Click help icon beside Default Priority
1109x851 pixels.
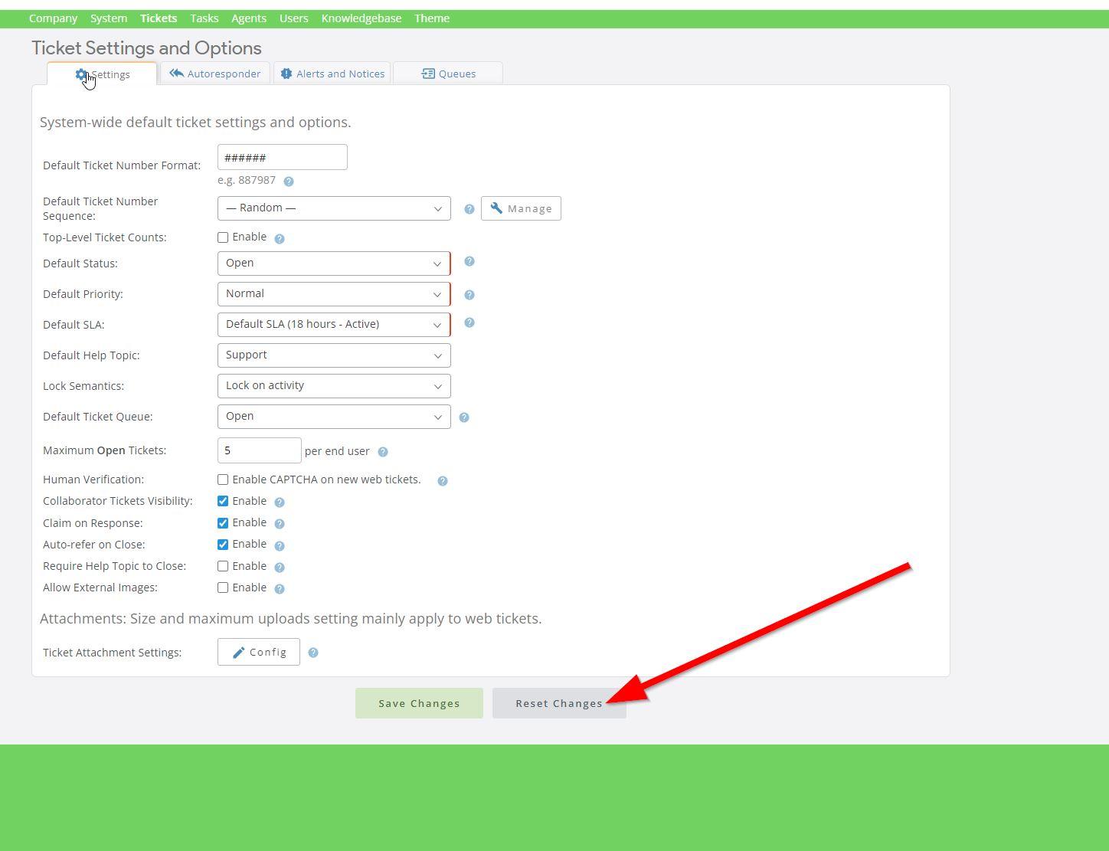tap(469, 295)
